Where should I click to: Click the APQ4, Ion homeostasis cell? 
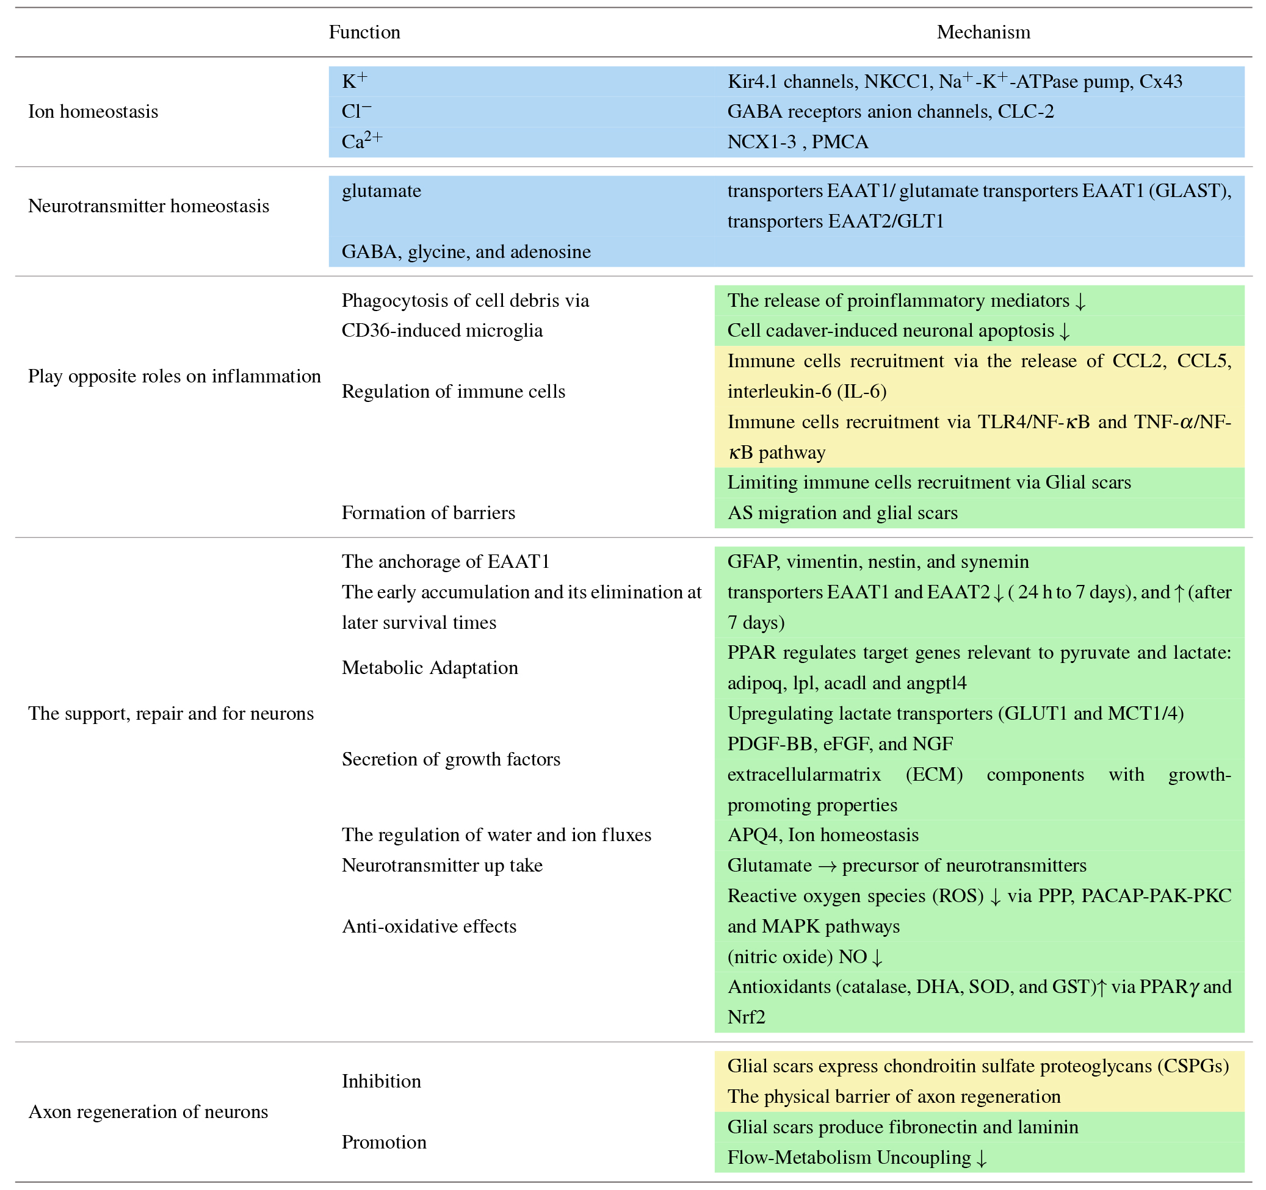point(822,834)
